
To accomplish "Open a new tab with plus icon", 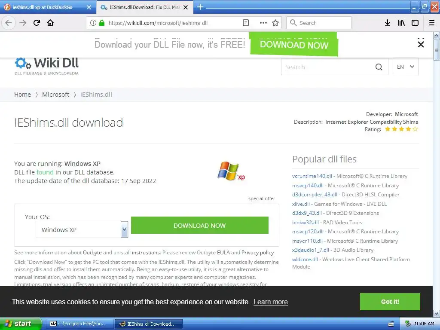I will coord(200,7).
